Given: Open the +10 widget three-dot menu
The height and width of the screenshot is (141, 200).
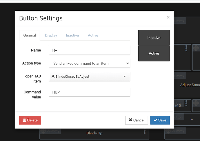Looking at the screenshot, I should click(x=186, y=103).
